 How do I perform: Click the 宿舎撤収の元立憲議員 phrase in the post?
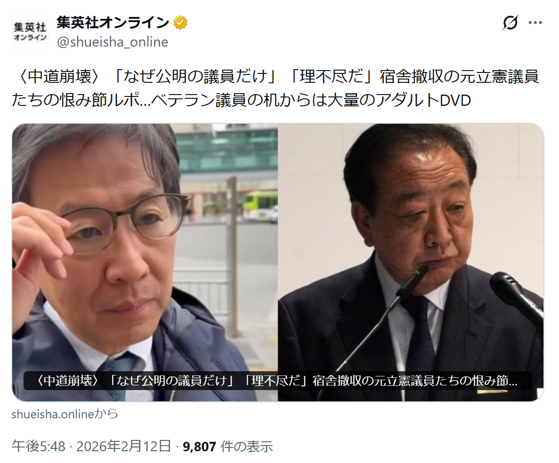click(460, 77)
